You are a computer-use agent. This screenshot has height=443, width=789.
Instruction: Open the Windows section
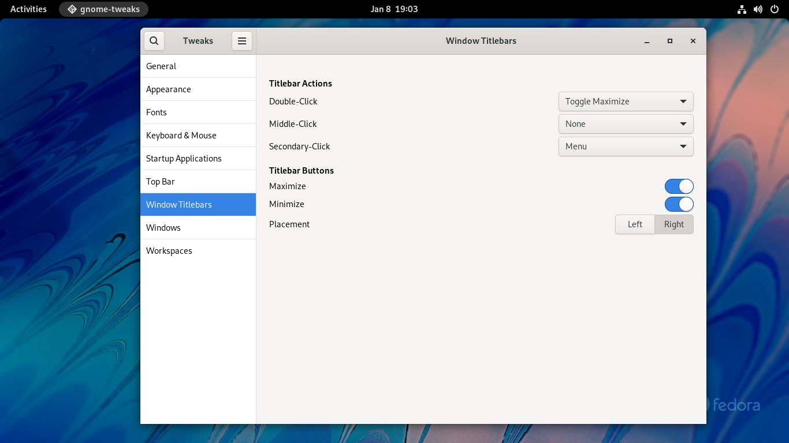tap(198, 228)
